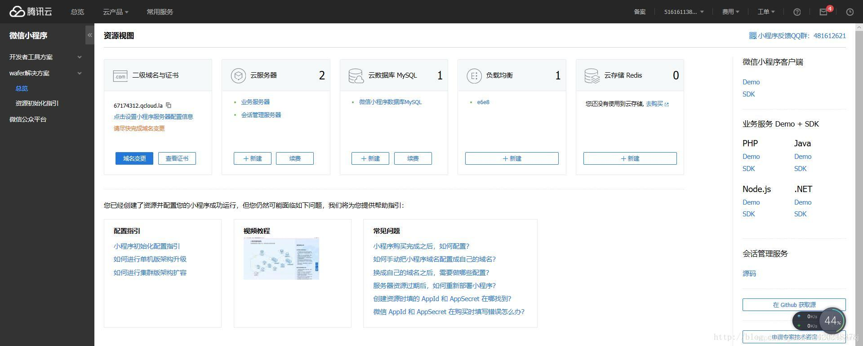Open 源码 link under 会话管理服务
The width and height of the screenshot is (863, 346).
(x=749, y=273)
